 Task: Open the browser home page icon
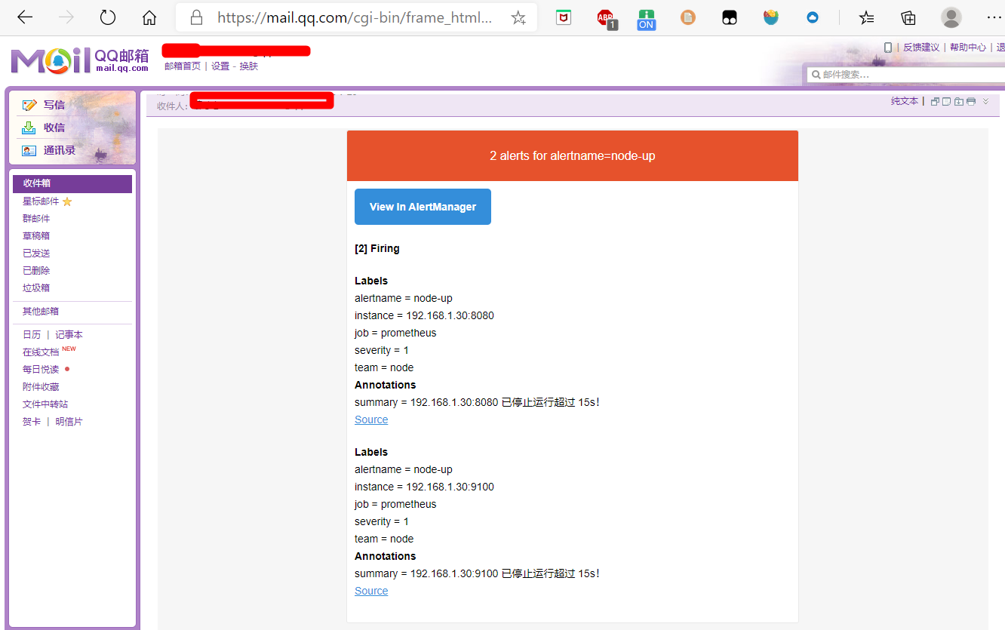[x=149, y=17]
